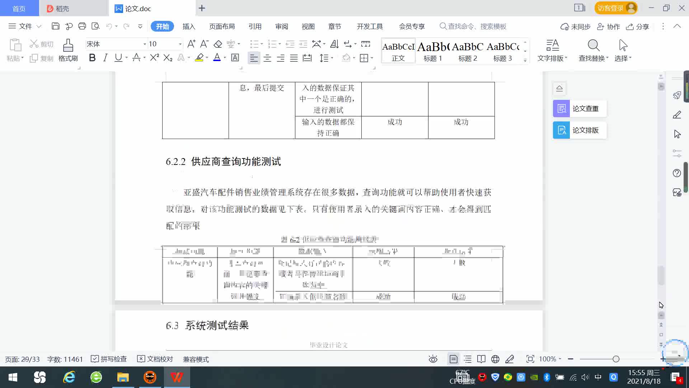Image resolution: width=689 pixels, height=388 pixels.
Task: Toggle Italic formatting
Action: (105, 57)
